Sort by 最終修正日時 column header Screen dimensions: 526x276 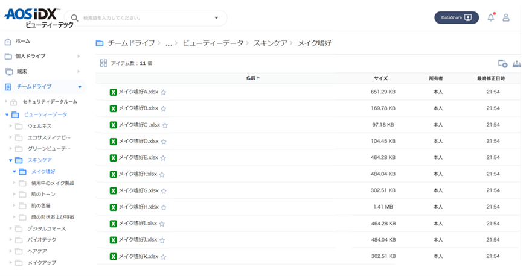point(491,78)
